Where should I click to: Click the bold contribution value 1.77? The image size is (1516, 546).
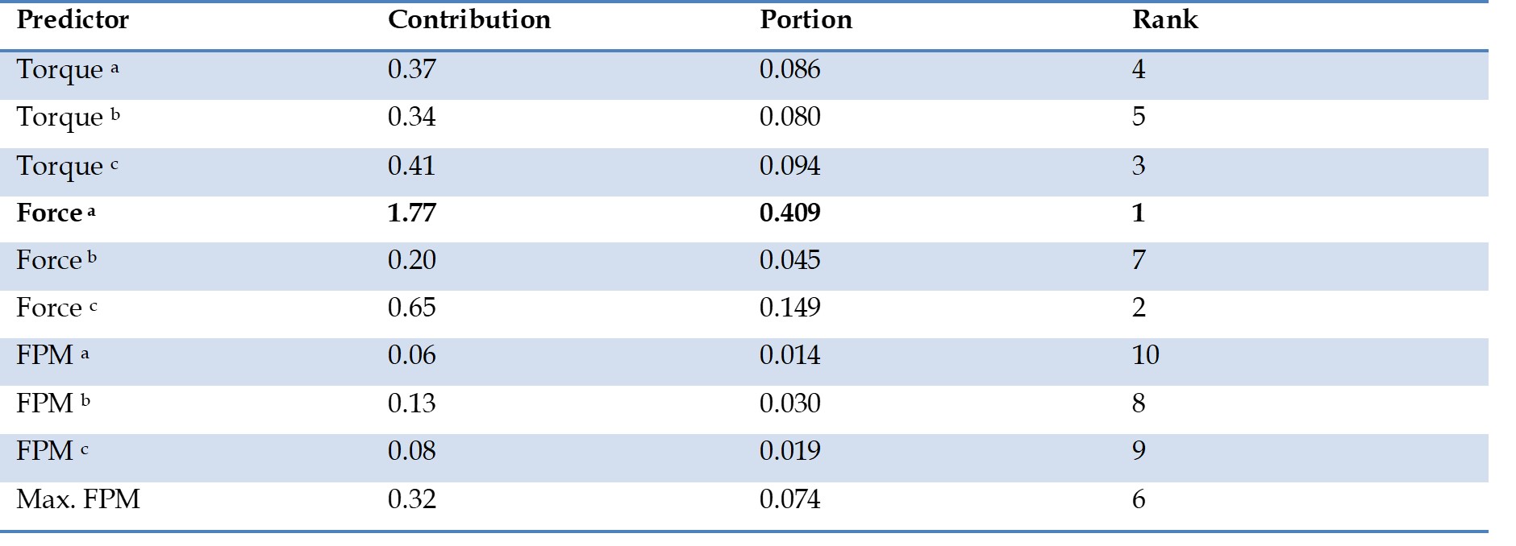click(411, 213)
